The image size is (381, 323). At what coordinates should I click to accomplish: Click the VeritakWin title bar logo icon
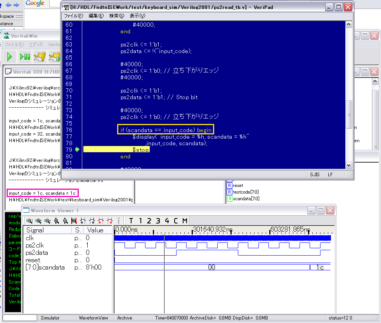tap(7, 36)
